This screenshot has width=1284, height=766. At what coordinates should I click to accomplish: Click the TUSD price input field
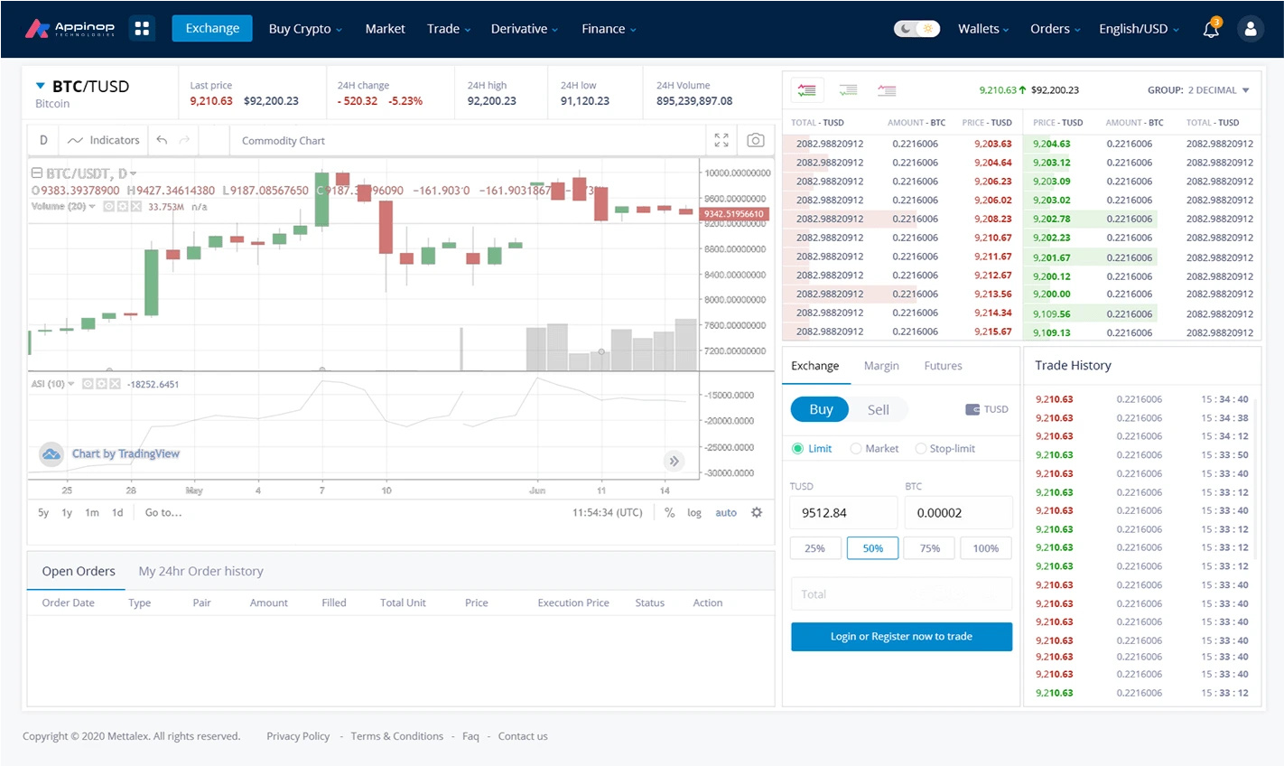pos(843,512)
